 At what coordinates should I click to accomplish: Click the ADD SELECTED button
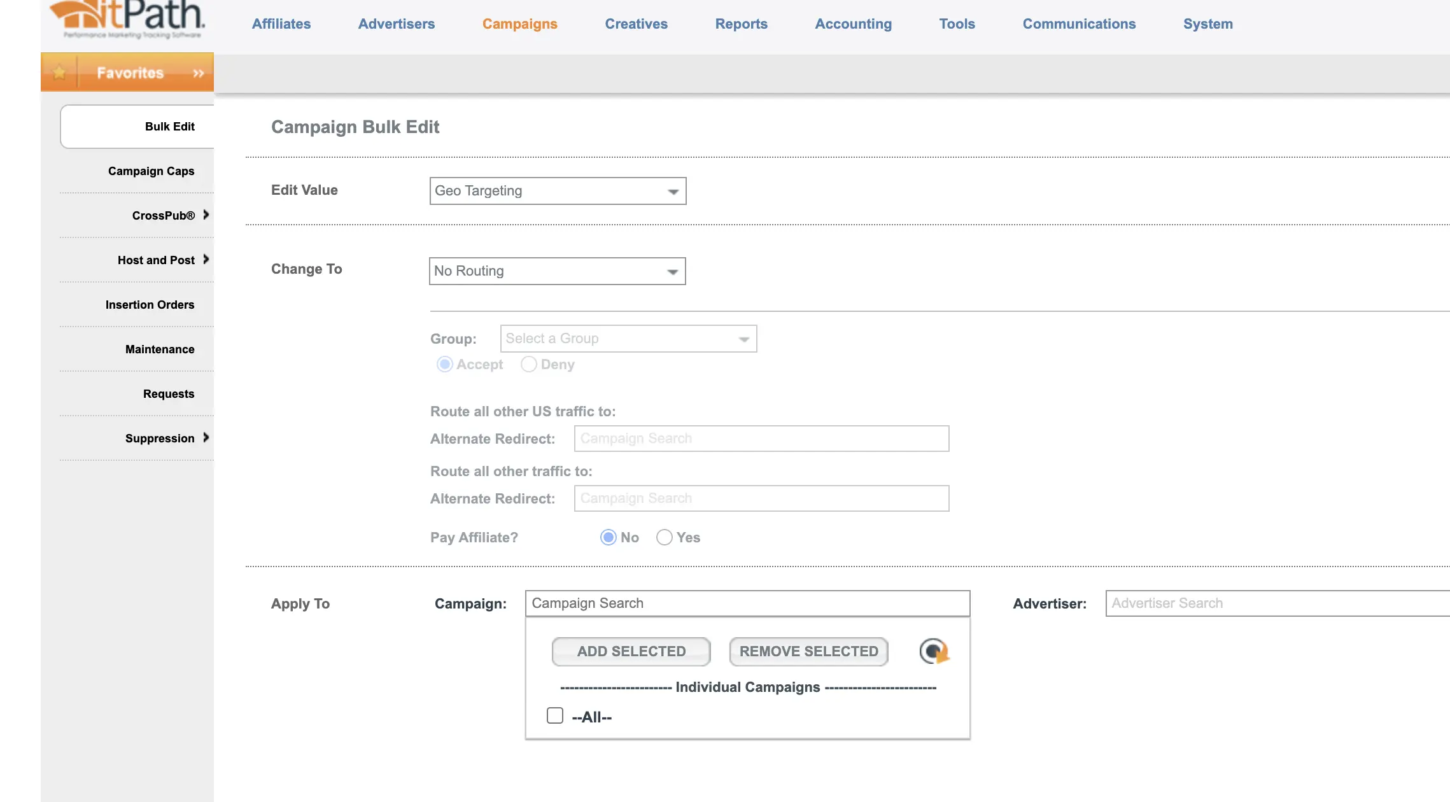click(631, 652)
